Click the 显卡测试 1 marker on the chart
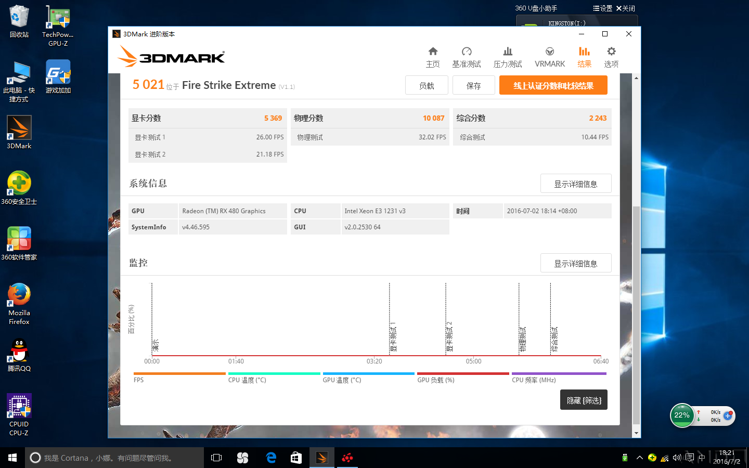Image resolution: width=749 pixels, height=468 pixels. 393,337
